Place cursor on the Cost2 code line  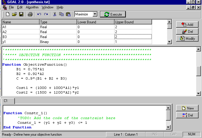pos(48,92)
